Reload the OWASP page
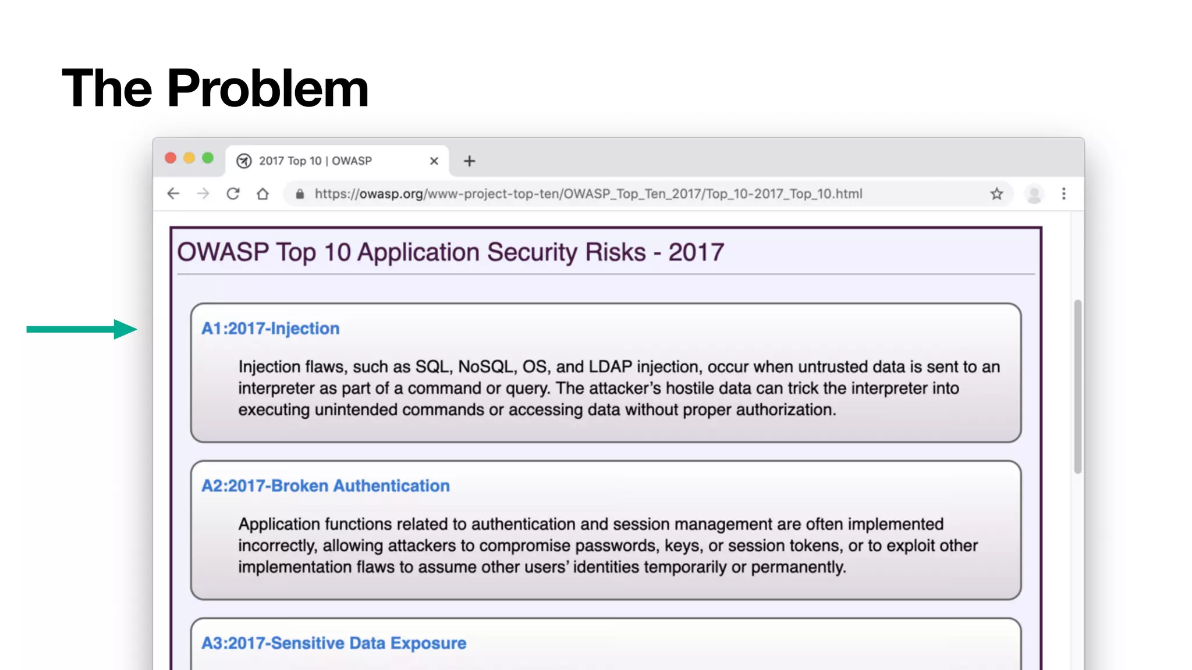1192x670 pixels. (x=233, y=194)
